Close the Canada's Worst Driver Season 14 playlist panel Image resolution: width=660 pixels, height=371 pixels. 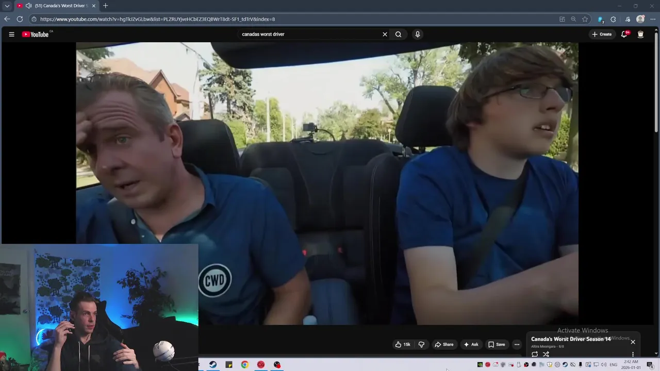coord(633,342)
